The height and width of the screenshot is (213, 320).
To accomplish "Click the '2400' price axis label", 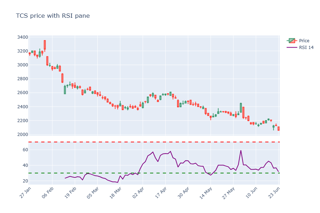I will pyautogui.click(x=23, y=106).
